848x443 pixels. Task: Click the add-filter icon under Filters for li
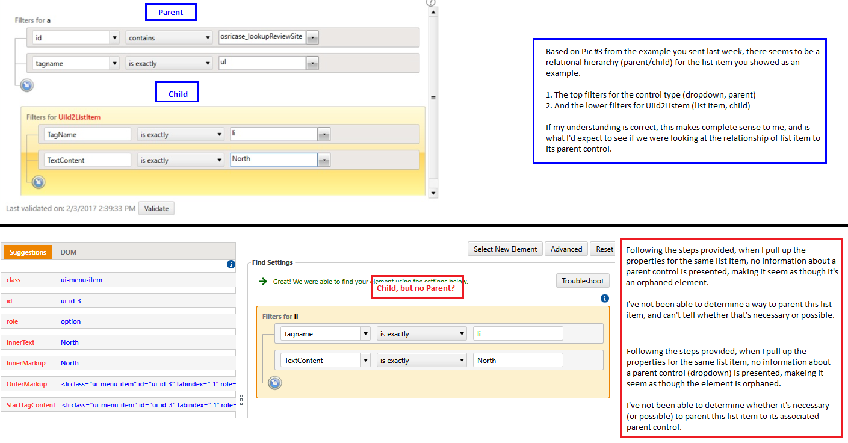point(274,383)
